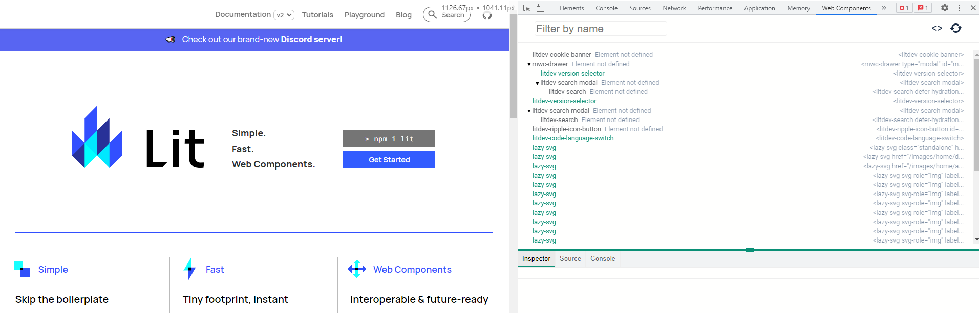
Task: Collapse the mwc-drawer tree node
Action: pos(529,64)
